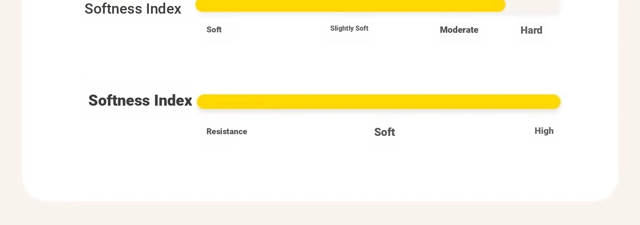
Task: Click "Soft" label beside Slightly Soft
Action: click(x=214, y=30)
